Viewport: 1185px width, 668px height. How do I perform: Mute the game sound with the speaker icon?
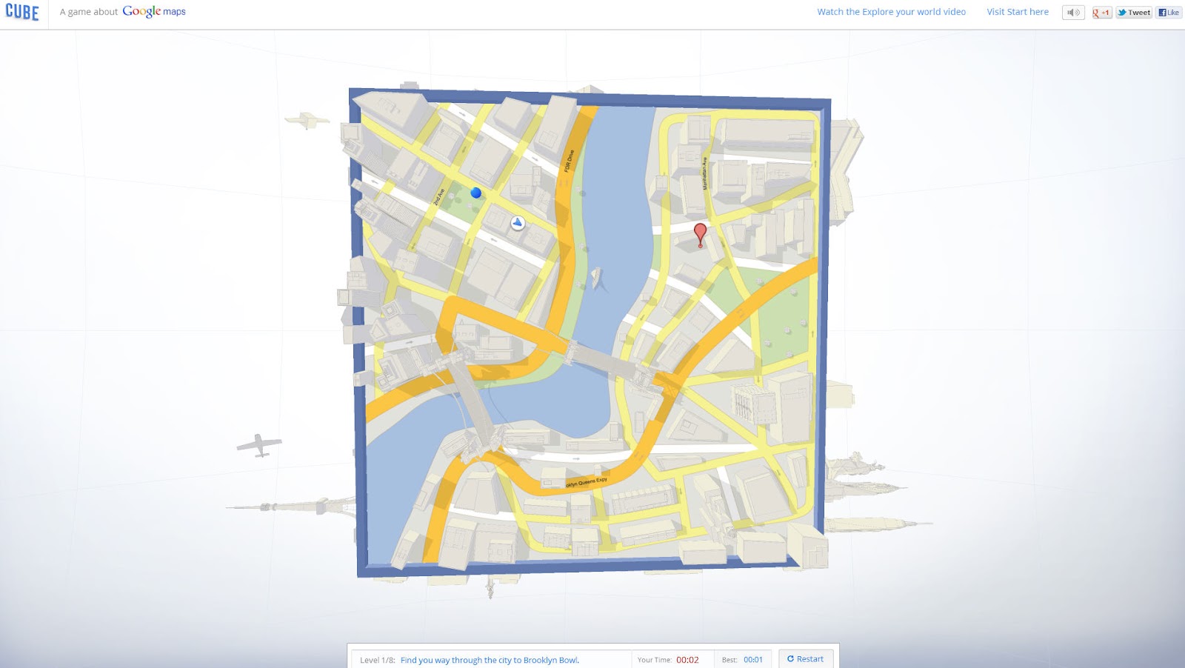coord(1073,12)
